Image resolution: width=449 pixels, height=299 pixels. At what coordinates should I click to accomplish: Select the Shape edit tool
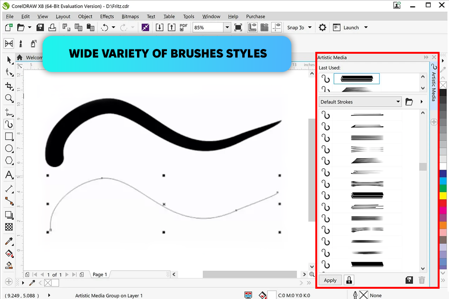pyautogui.click(x=9, y=72)
